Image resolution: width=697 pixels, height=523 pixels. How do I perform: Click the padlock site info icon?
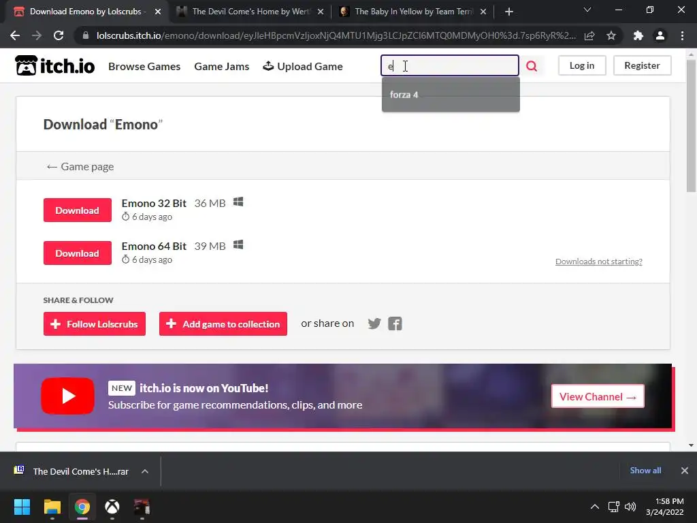[x=86, y=35]
